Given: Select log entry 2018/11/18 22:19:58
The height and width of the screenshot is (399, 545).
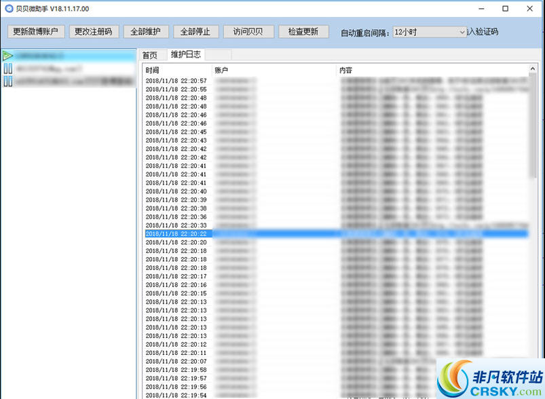Looking at the screenshot, I should [x=336, y=370].
